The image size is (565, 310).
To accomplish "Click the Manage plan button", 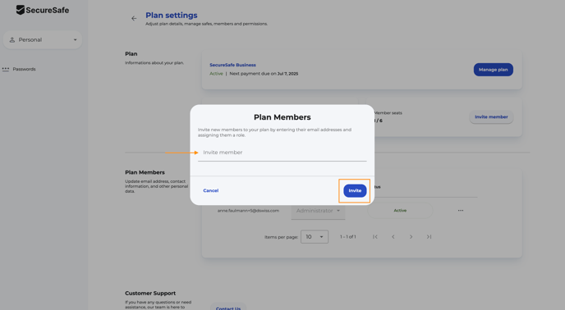I will (x=493, y=70).
